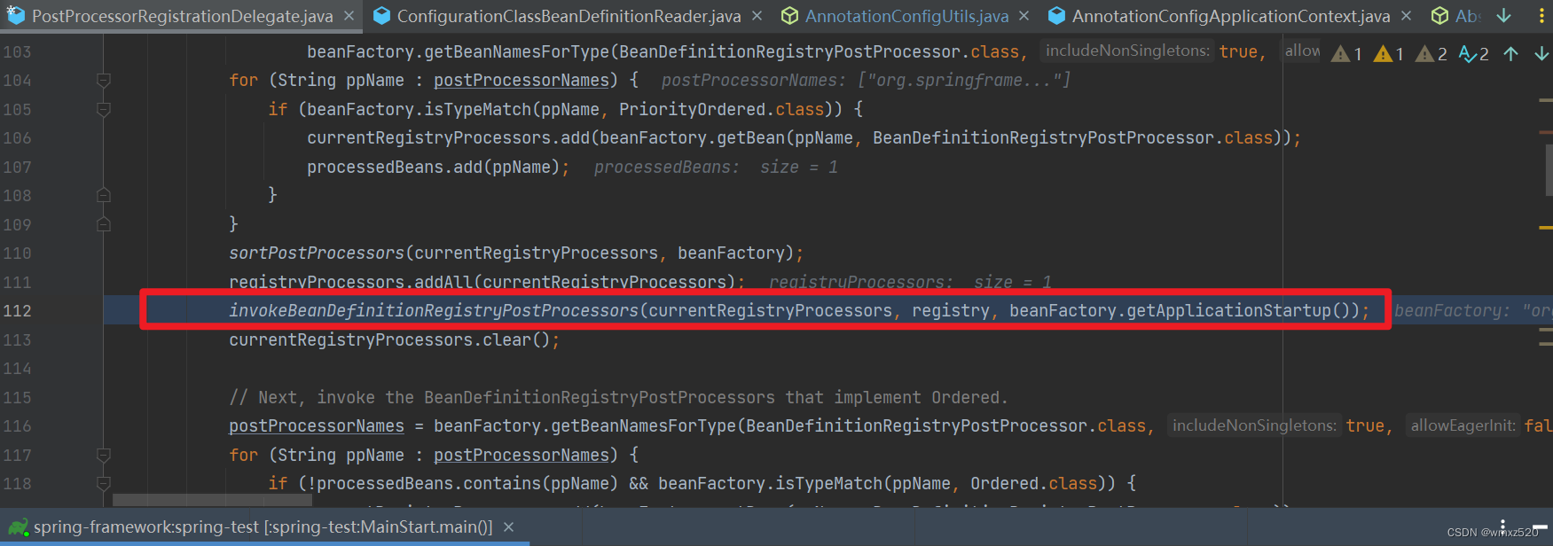The width and height of the screenshot is (1553, 546).
Task: Click typo indicator showing 2
Action: (x=1473, y=54)
